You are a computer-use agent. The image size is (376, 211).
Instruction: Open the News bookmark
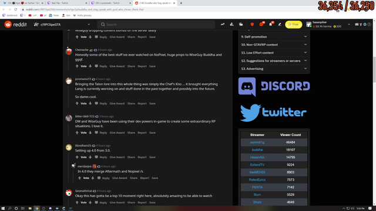pos(54,15)
